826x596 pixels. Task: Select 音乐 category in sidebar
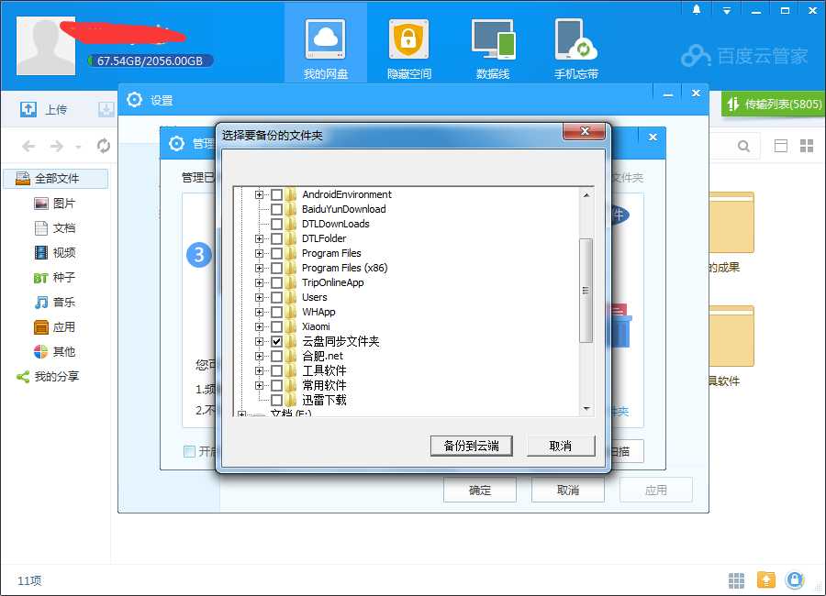pos(55,303)
